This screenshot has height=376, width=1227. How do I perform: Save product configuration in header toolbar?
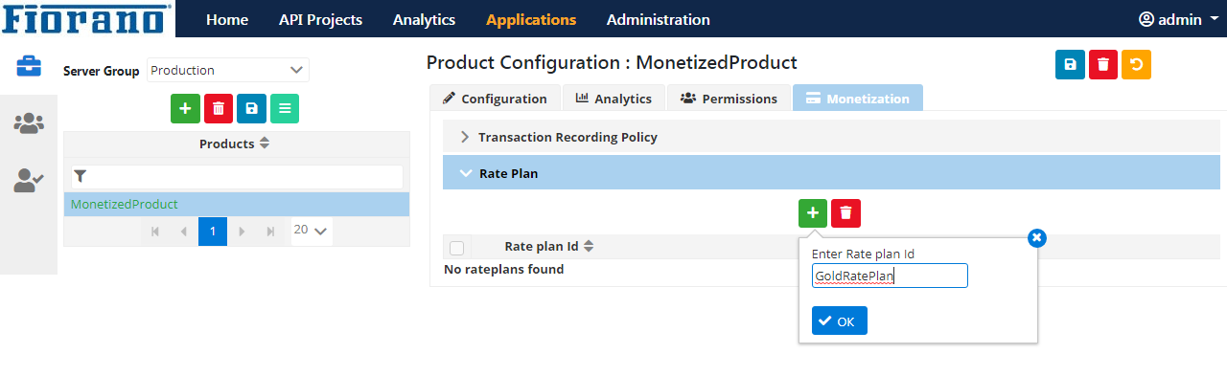point(1070,64)
